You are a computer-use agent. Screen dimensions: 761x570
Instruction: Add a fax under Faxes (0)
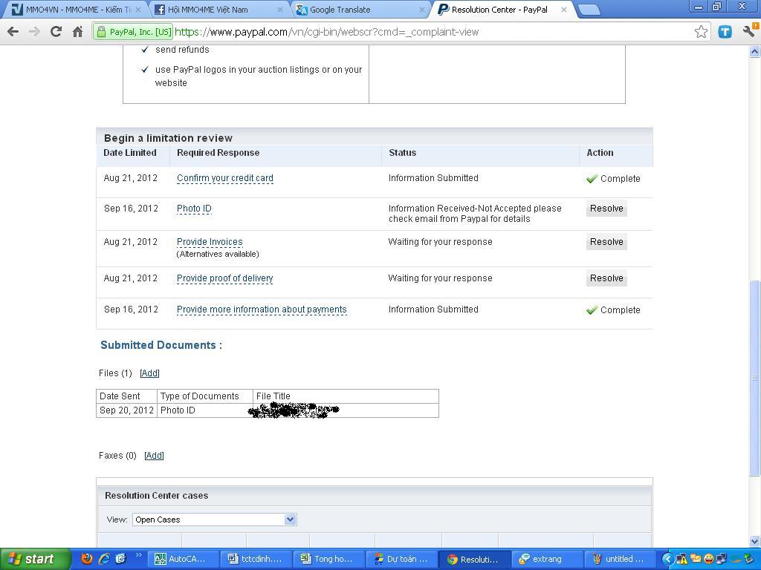154,456
